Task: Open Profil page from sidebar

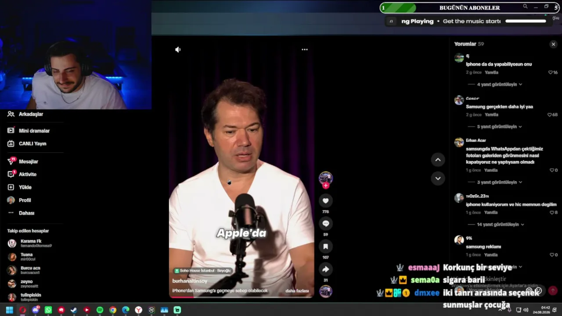Action: (19, 200)
